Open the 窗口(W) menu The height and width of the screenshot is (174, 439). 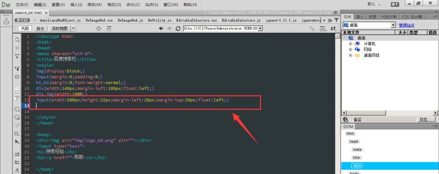click(170, 5)
